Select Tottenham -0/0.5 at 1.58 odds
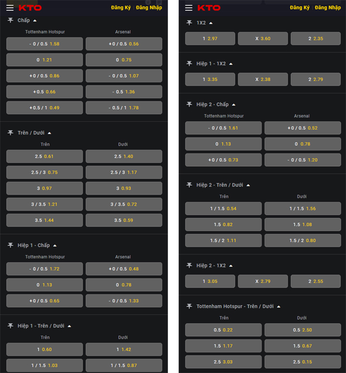 click(45, 44)
